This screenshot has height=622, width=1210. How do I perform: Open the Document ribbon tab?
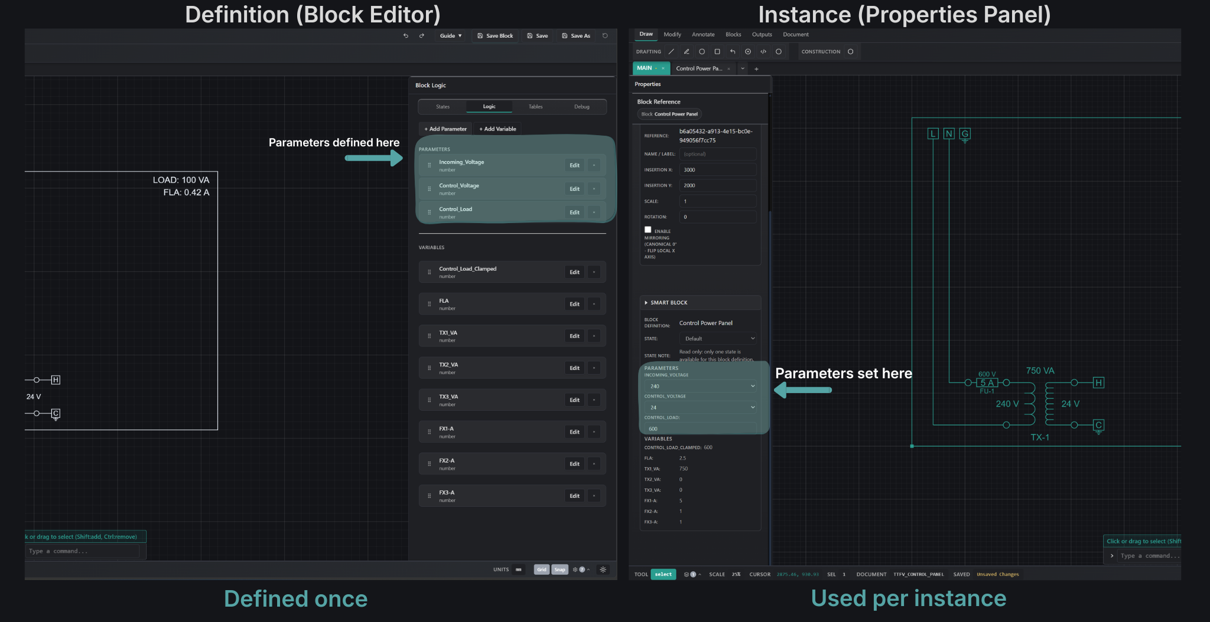[x=796, y=35]
